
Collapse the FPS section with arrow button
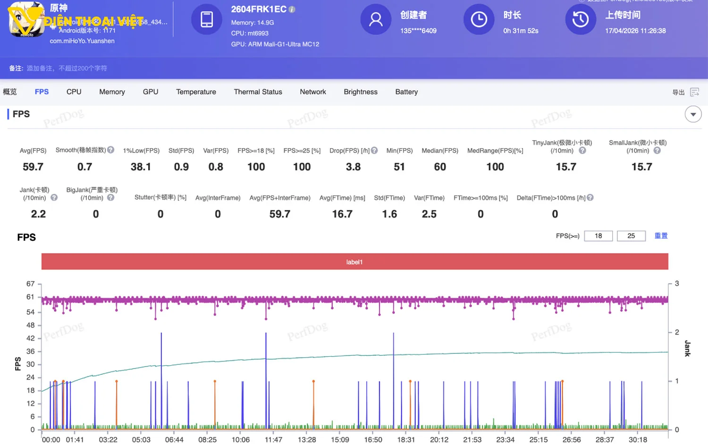click(693, 114)
